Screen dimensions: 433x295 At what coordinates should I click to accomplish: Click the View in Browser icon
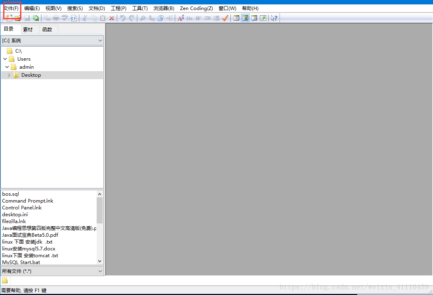click(74, 18)
